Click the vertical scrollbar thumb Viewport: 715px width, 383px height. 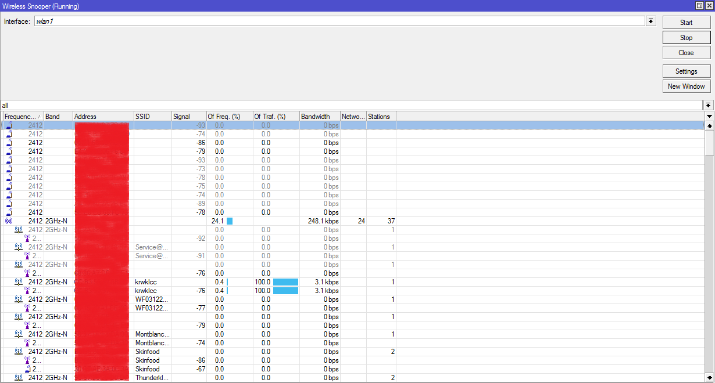click(709, 143)
